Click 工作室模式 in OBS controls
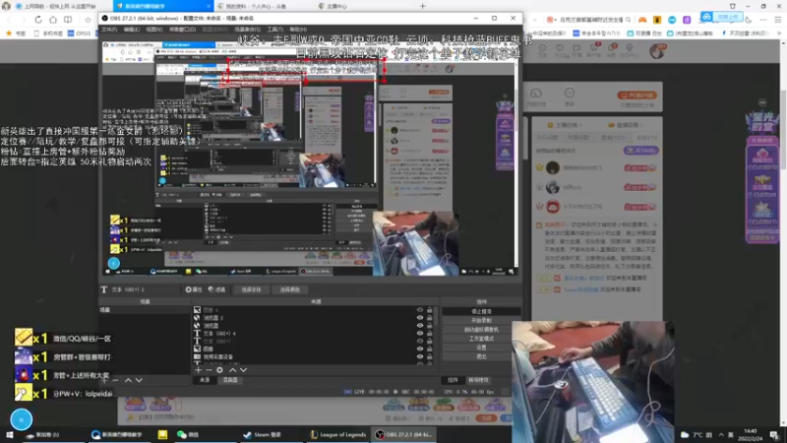Viewport: 787px width, 443px height. pos(481,339)
